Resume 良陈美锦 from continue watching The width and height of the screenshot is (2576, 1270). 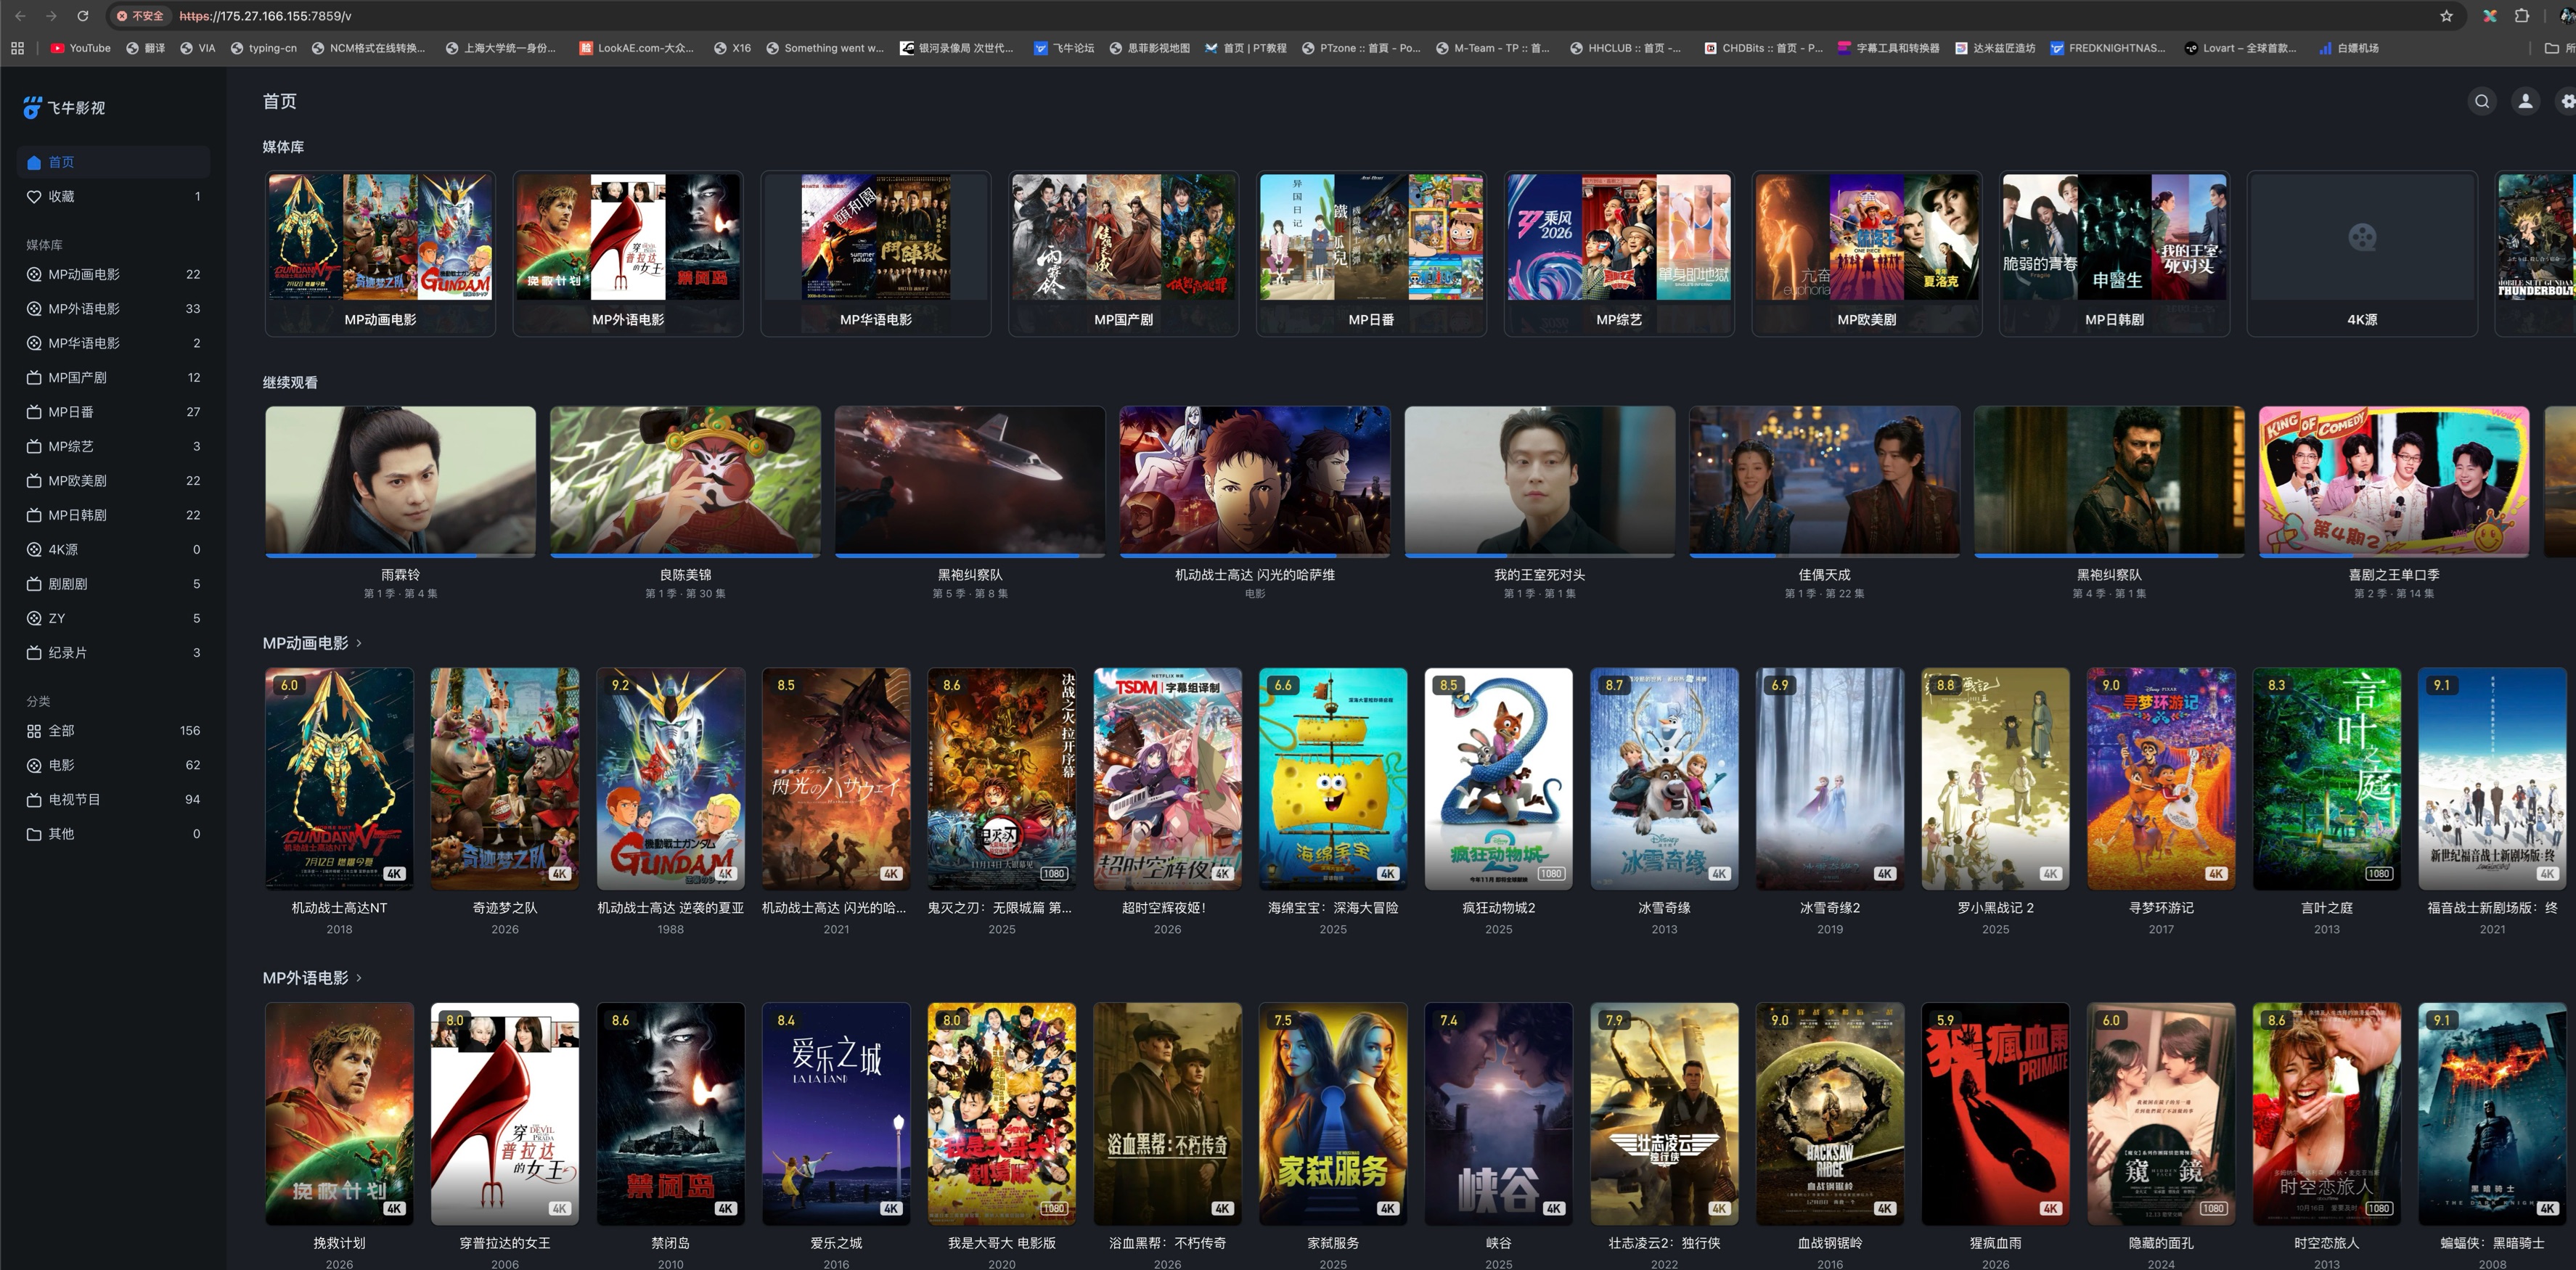[x=685, y=481]
